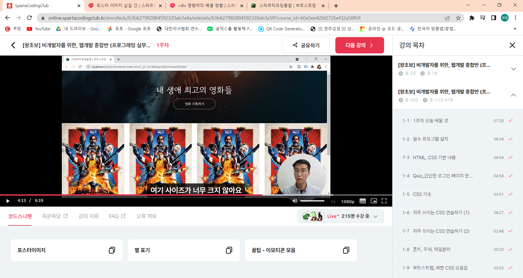Viewport: 523px width, 278px height.
Task: Open the 쿠팡 bookmark
Action: click(13, 29)
